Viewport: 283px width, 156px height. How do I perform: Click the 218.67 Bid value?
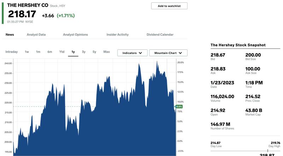[x=218, y=55]
